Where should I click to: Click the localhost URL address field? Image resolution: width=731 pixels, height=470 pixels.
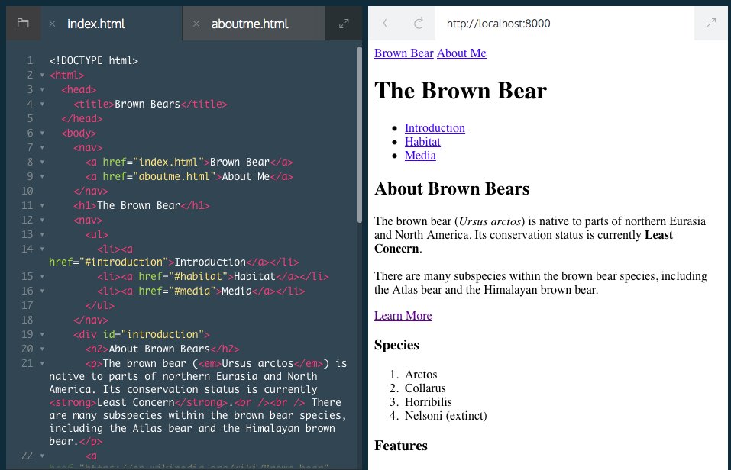(x=565, y=24)
